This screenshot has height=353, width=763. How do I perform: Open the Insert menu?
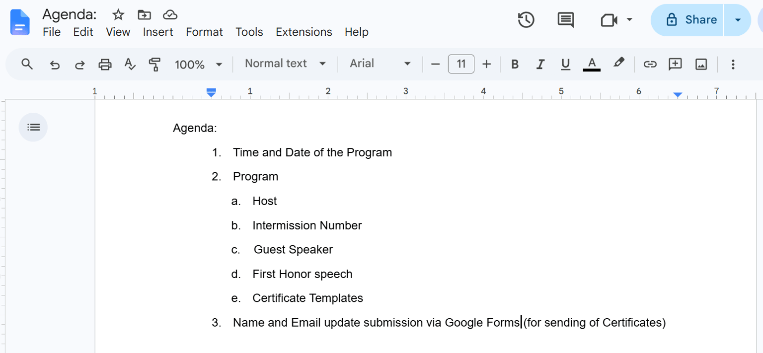coord(158,32)
